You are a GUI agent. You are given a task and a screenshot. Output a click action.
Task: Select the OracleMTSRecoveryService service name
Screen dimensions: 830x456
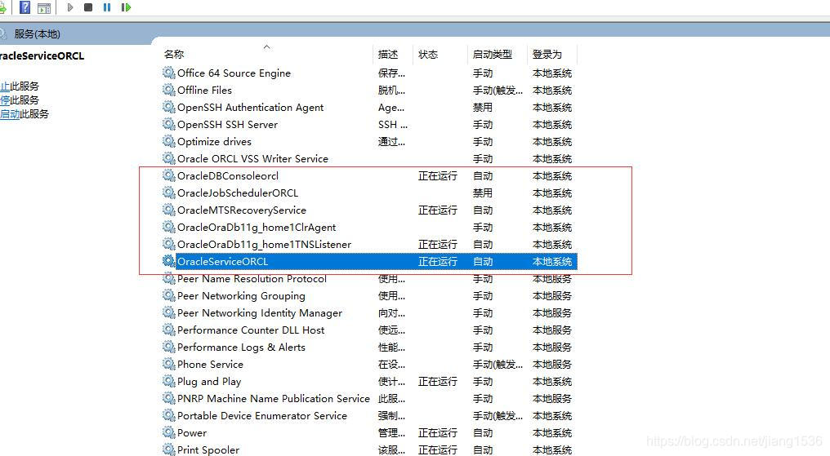242,210
